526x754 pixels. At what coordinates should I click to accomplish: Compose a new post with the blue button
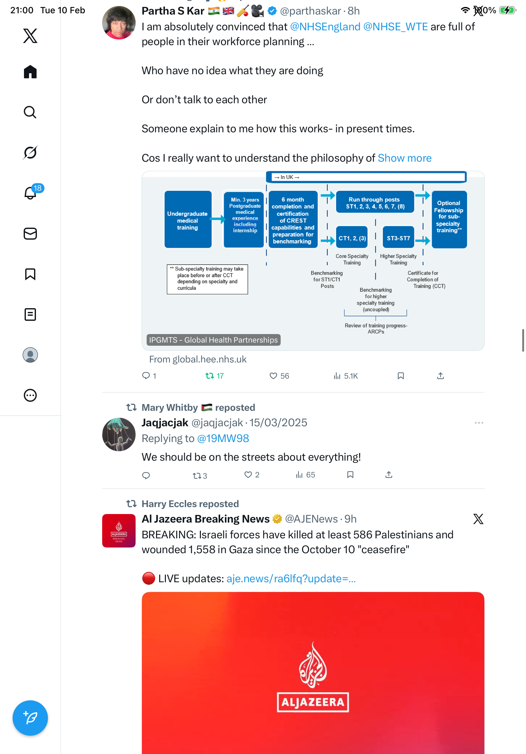(x=30, y=718)
